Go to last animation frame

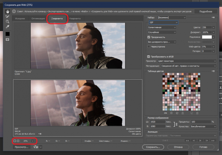click(x=213, y=140)
